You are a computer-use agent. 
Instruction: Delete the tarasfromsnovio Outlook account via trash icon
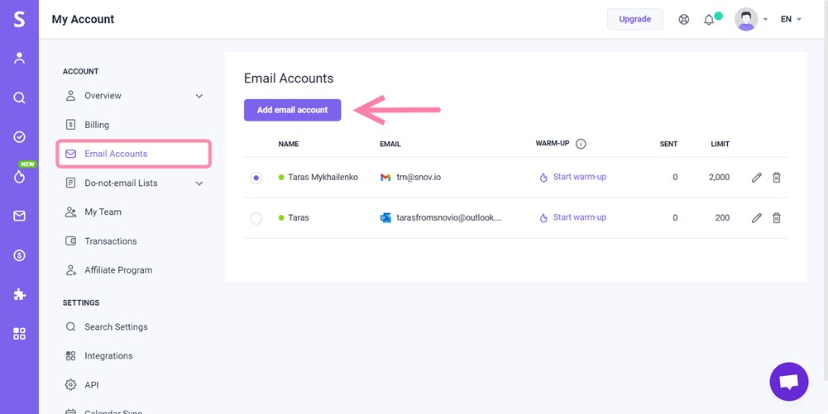[776, 218]
